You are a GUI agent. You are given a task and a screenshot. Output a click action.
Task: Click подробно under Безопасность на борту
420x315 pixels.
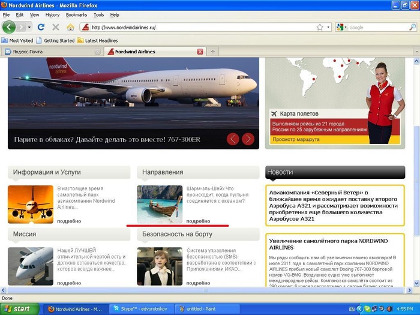[198, 283]
